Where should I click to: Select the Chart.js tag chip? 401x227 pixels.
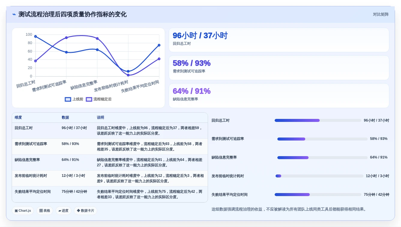(x=23, y=210)
